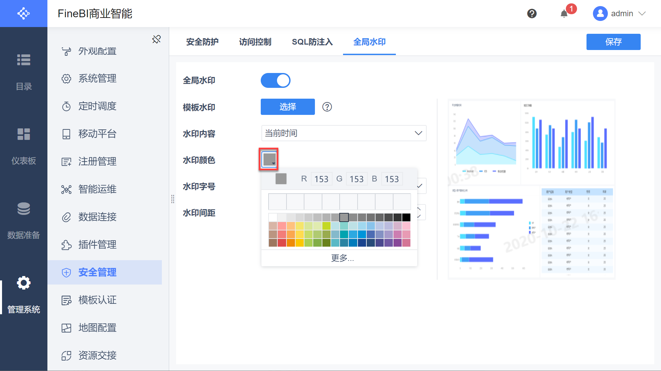Click the FineBI logo icon
The image size is (661, 371).
[x=24, y=14]
